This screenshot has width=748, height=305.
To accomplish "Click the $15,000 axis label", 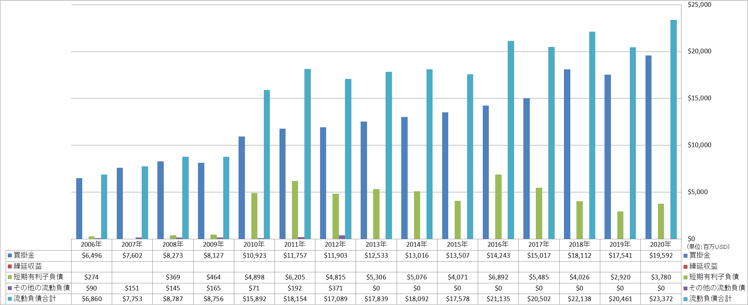I will 699,98.
